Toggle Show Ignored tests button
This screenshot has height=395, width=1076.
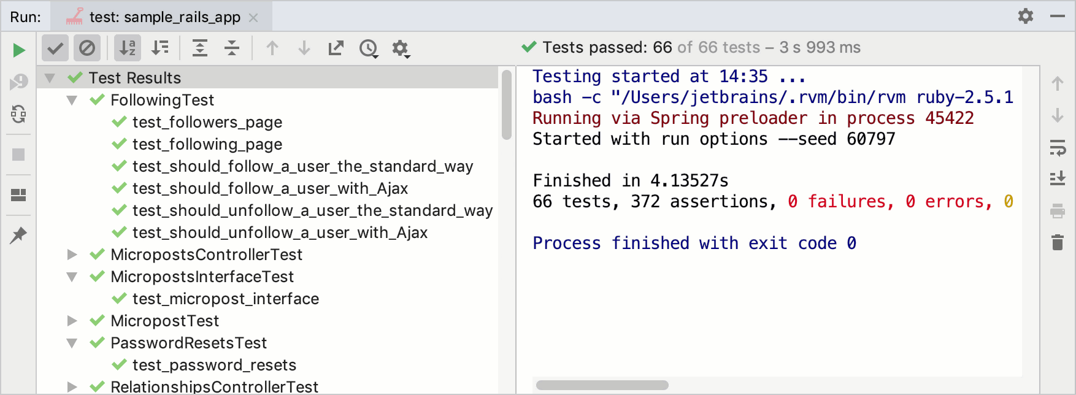(x=87, y=48)
